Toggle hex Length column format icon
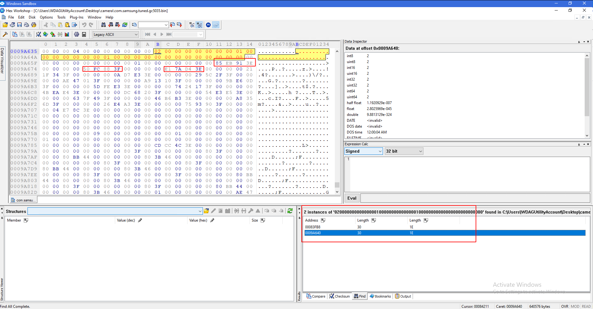Screen dimensions: 593x309 426,220
